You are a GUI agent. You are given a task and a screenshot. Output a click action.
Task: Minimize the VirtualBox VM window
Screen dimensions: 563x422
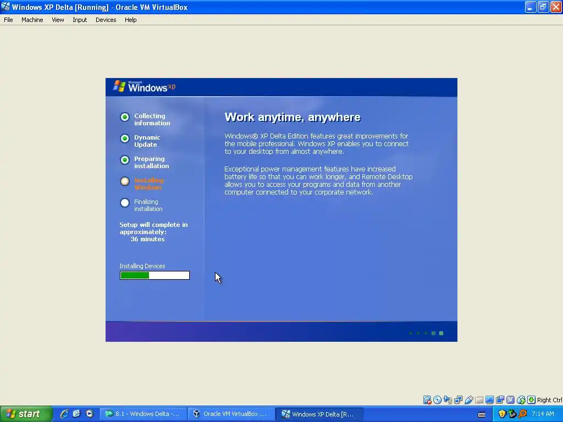click(x=530, y=7)
